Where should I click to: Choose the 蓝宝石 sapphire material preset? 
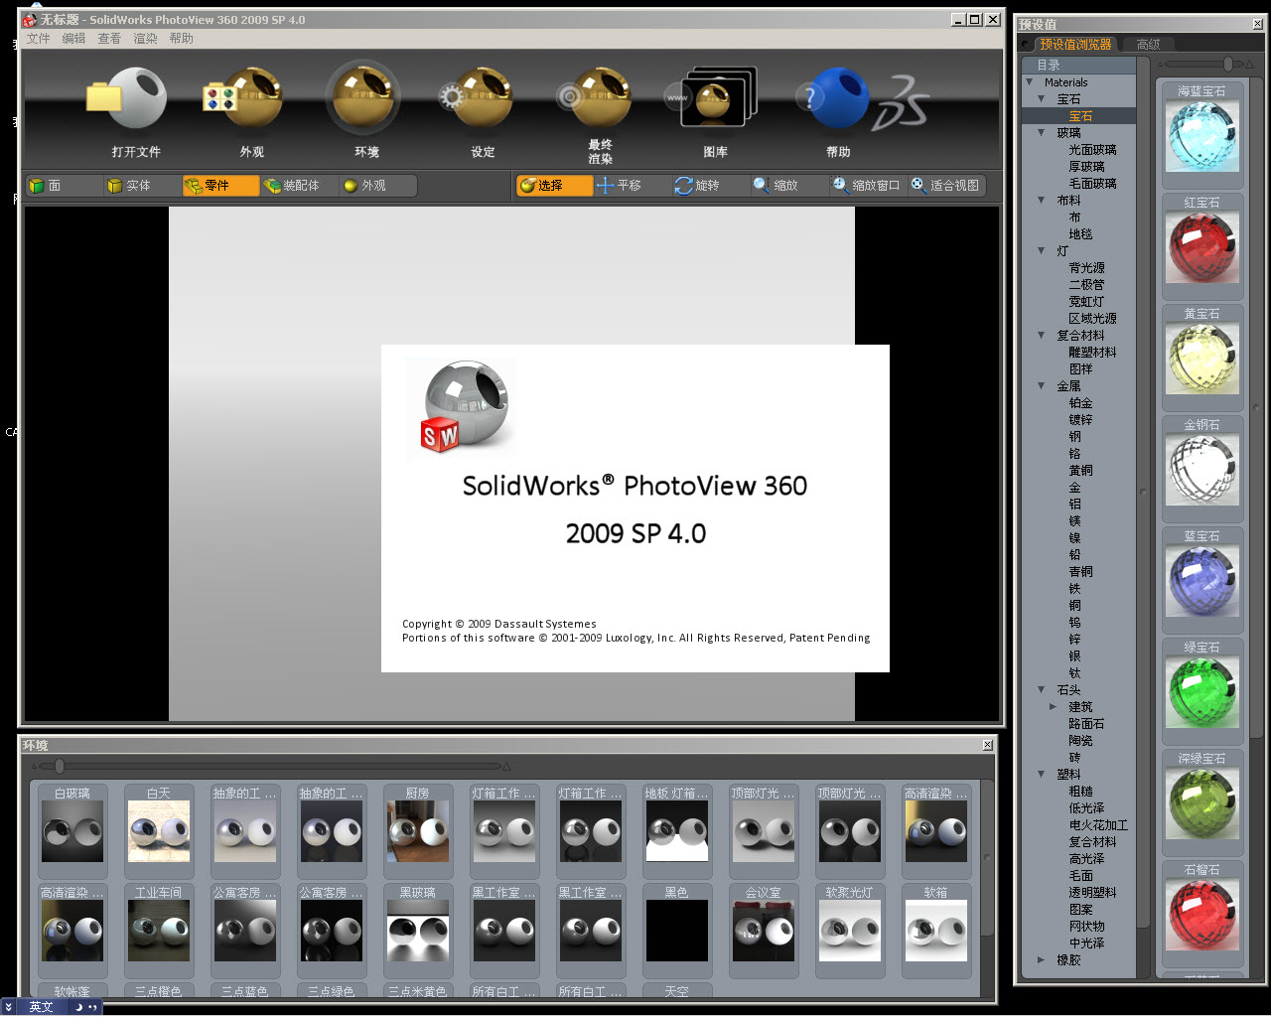[1202, 581]
